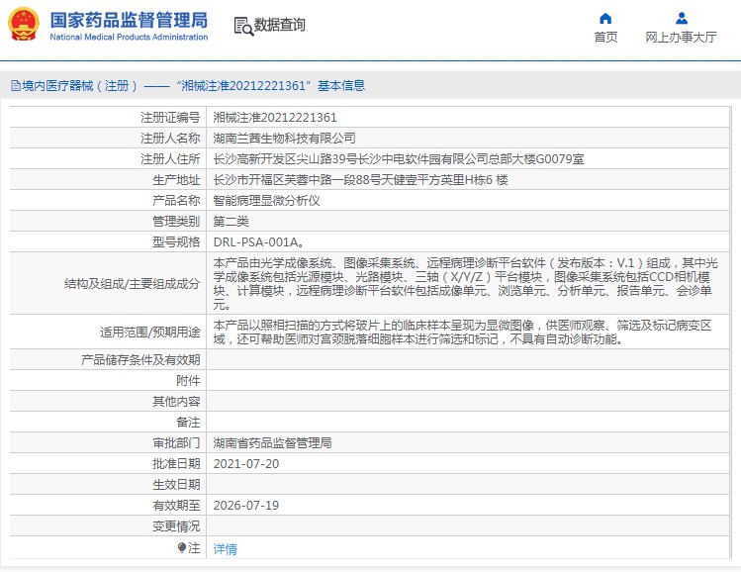Click the expiry date 2026-07-19
Image resolution: width=741 pixels, height=572 pixels.
click(x=245, y=505)
